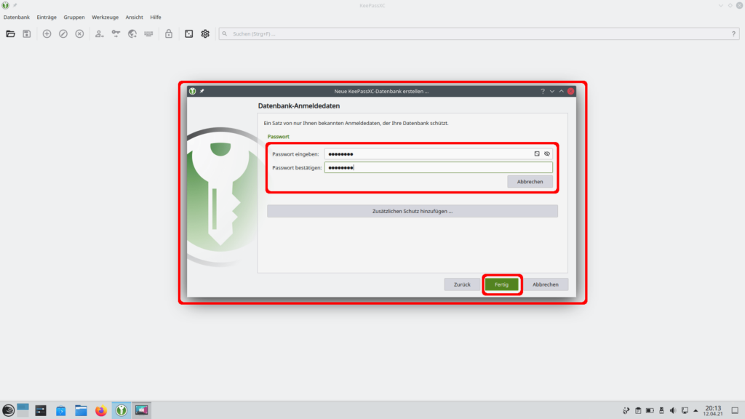
Task: Cancel the wizard with bottom Abbrechen
Action: click(x=546, y=284)
